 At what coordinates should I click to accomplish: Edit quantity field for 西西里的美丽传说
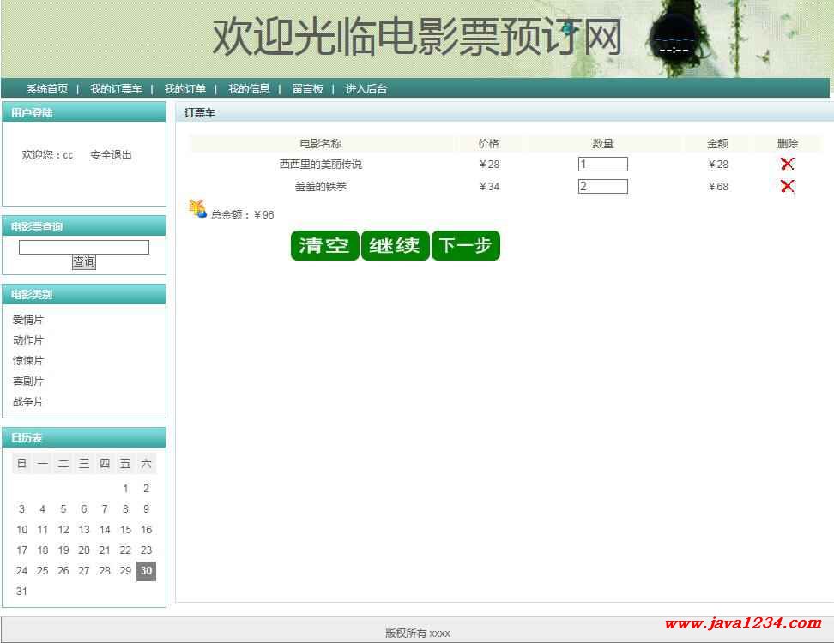coord(602,165)
